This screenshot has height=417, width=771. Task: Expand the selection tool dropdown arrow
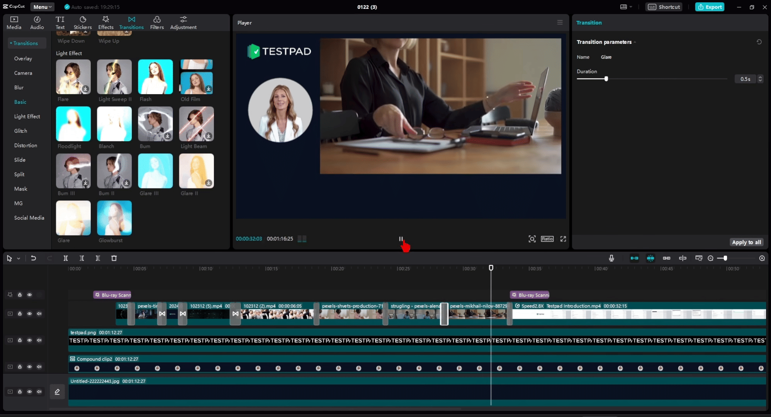[x=18, y=259]
